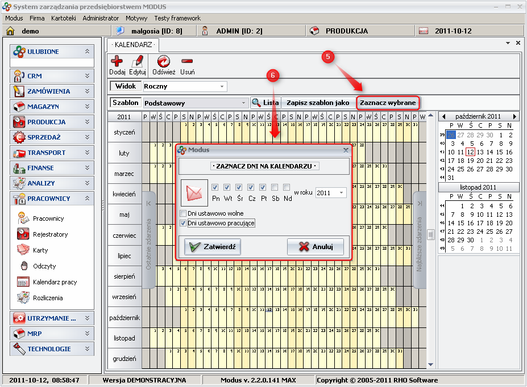Image resolution: width=527 pixels, height=387 pixels.
Task: Click the Edytuj pencil icon
Action: (138, 62)
